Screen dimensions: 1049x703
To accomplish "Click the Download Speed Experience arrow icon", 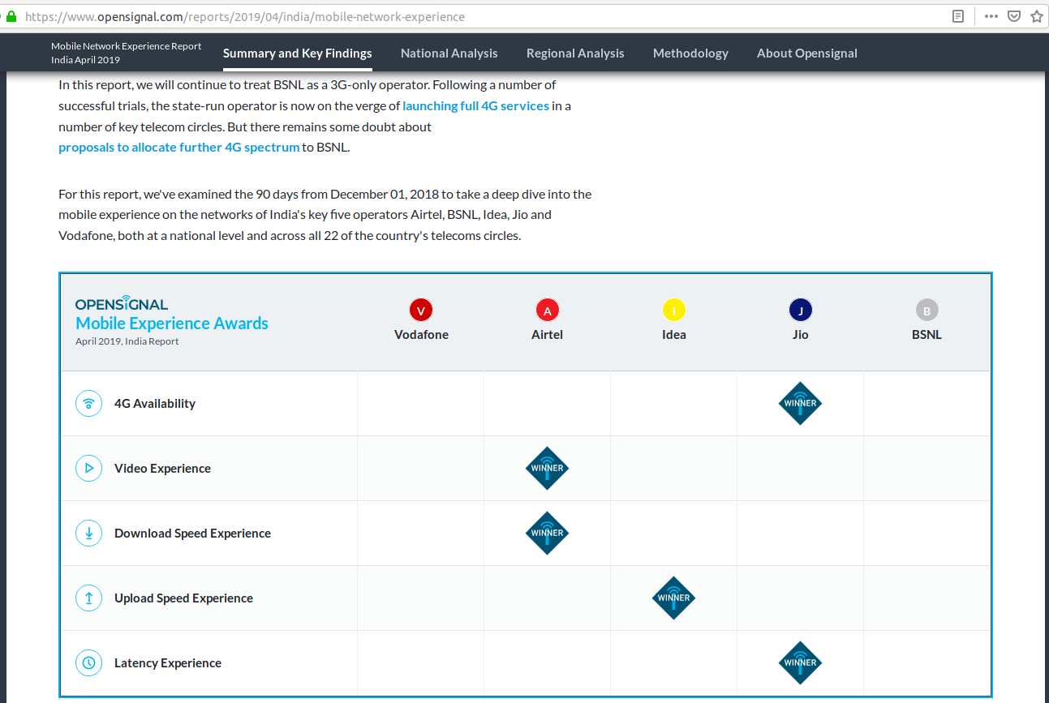I will (x=88, y=534).
